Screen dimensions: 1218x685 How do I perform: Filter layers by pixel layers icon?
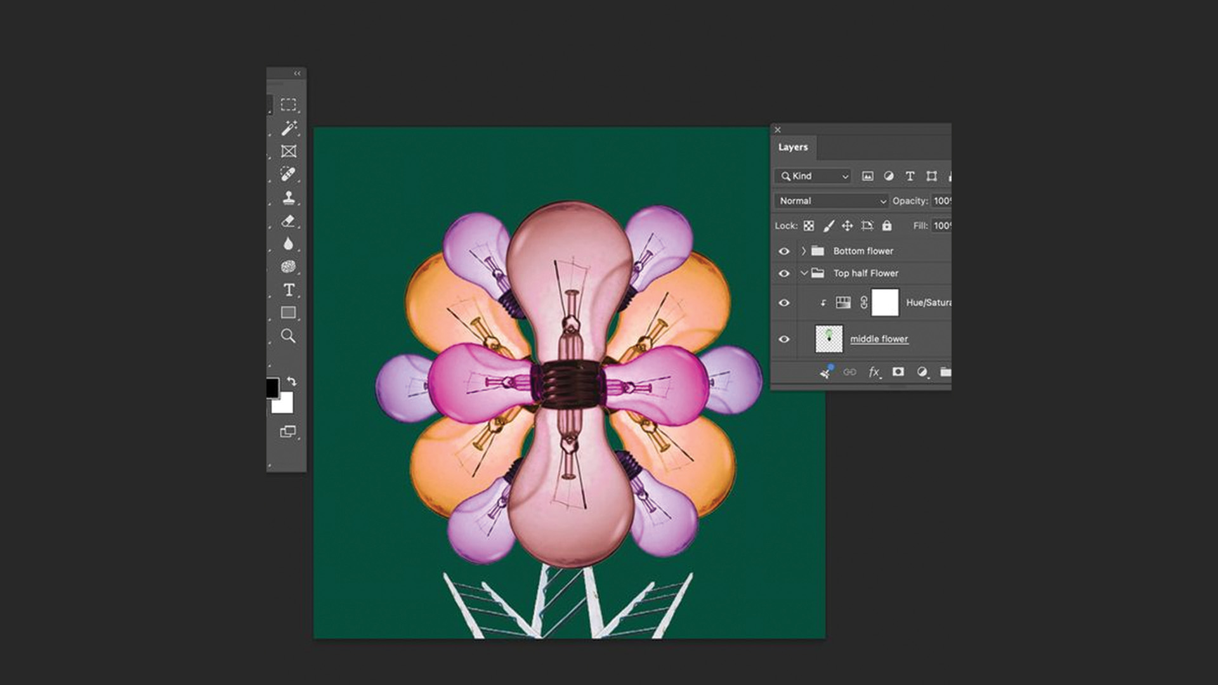coord(868,176)
